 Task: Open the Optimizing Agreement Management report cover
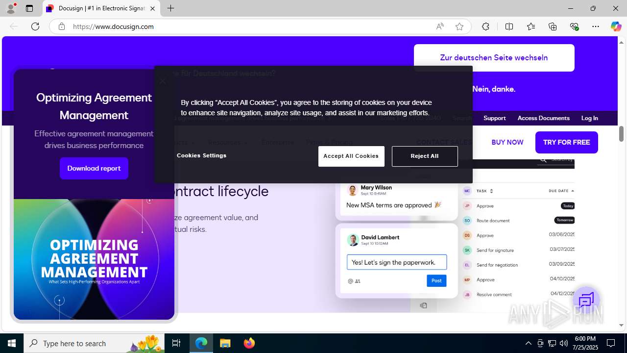point(94,259)
